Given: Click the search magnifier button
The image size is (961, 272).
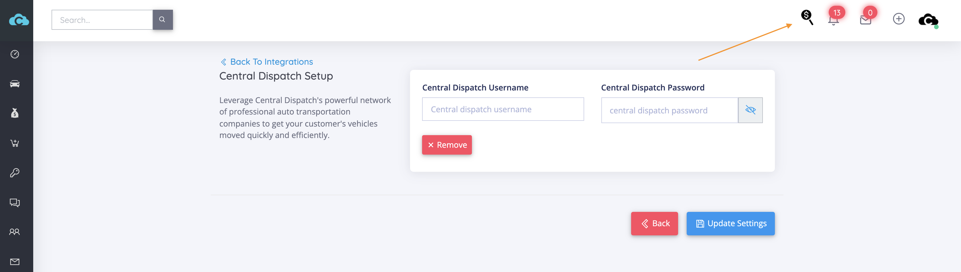Looking at the screenshot, I should [x=162, y=19].
